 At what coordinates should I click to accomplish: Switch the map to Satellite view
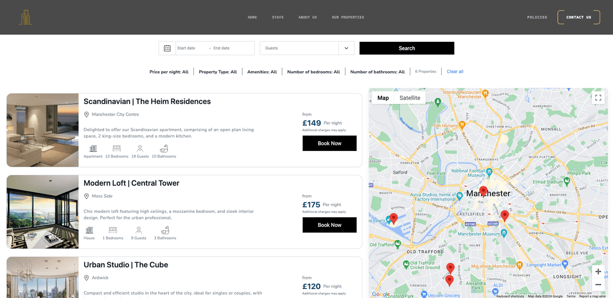click(410, 98)
